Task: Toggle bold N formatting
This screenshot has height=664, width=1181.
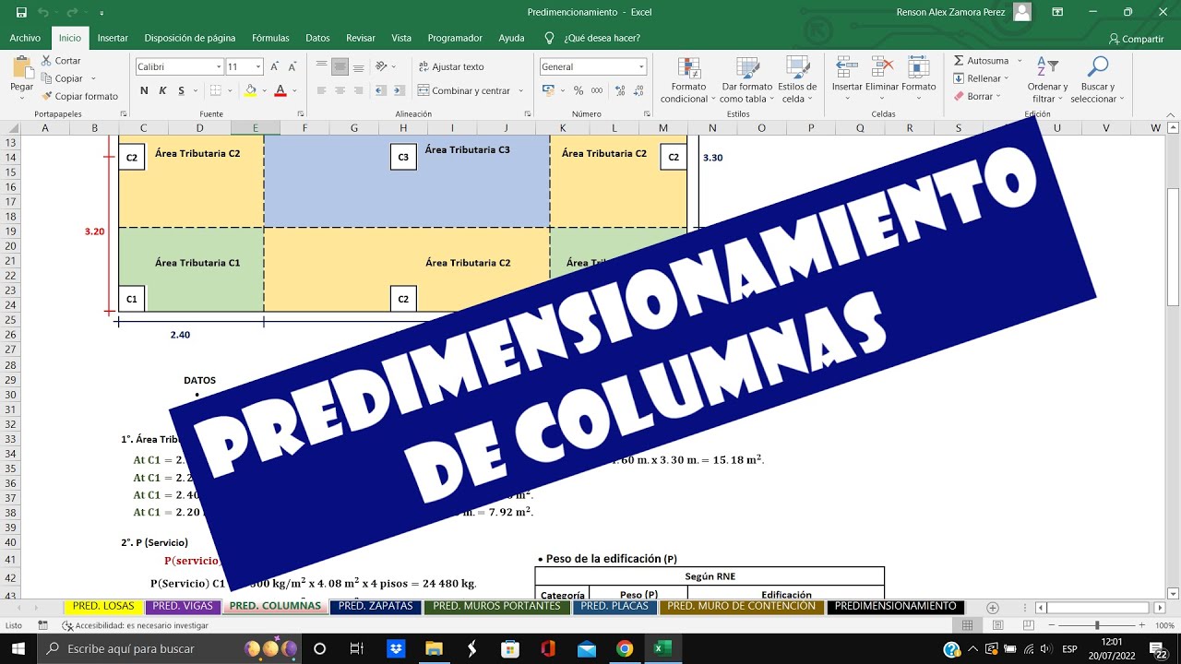Action: click(x=144, y=90)
